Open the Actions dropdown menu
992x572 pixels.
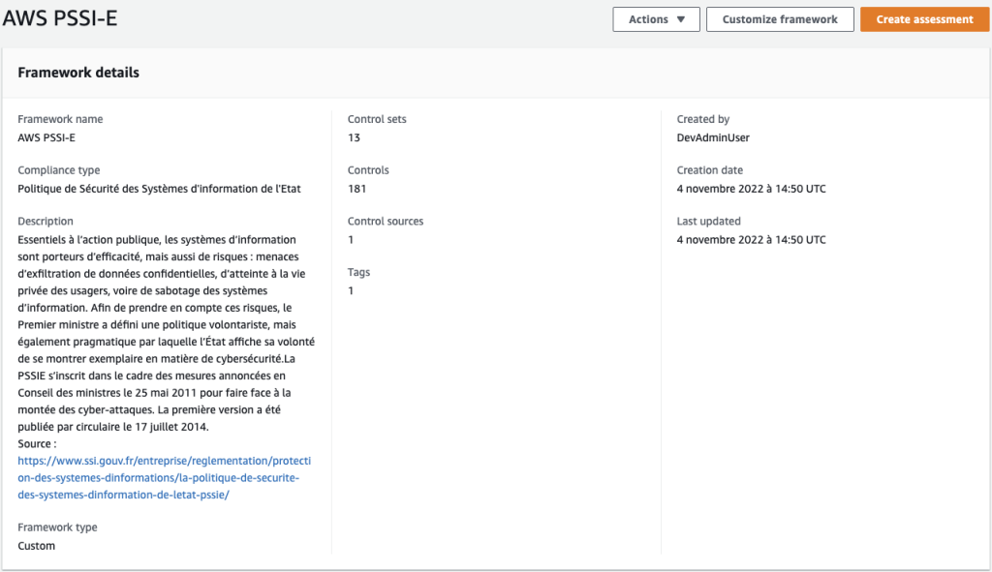point(656,19)
